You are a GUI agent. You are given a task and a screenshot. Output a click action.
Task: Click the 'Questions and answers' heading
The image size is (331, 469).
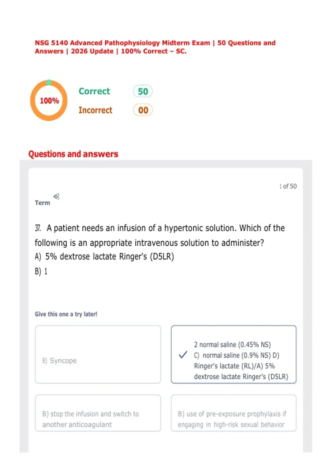(73, 154)
